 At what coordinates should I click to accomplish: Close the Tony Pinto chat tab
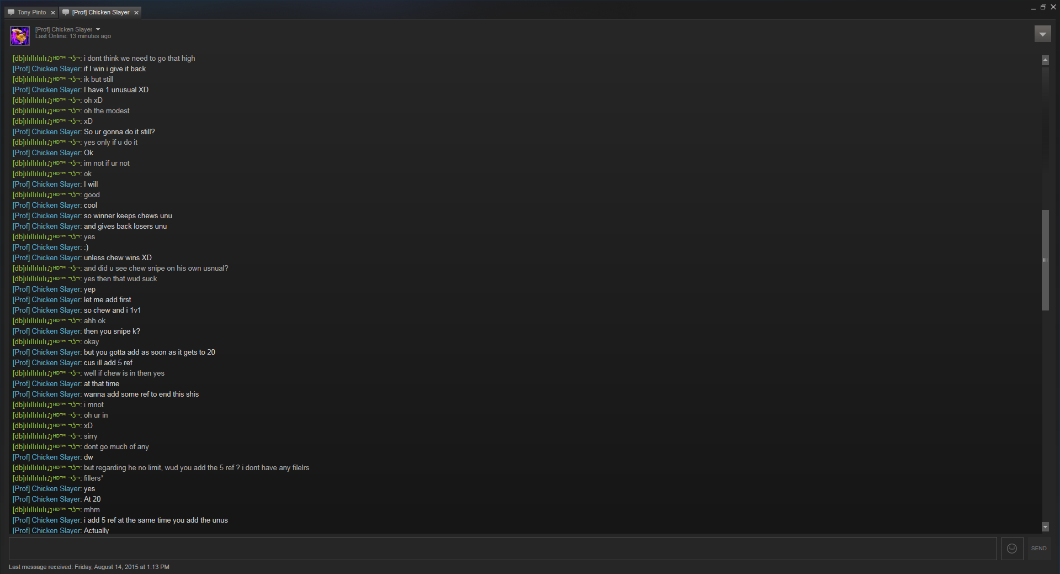[53, 13]
